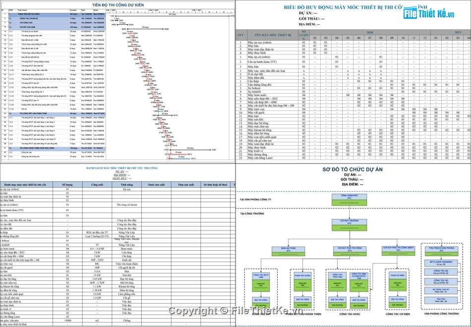Select the PHỤ TRÁCH VĂN PHÒNG box
The width and height of the screenshot is (471, 327).
442,251
